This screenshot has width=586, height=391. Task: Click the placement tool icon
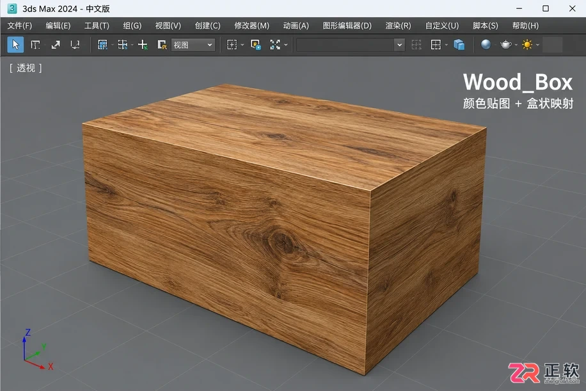(75, 45)
